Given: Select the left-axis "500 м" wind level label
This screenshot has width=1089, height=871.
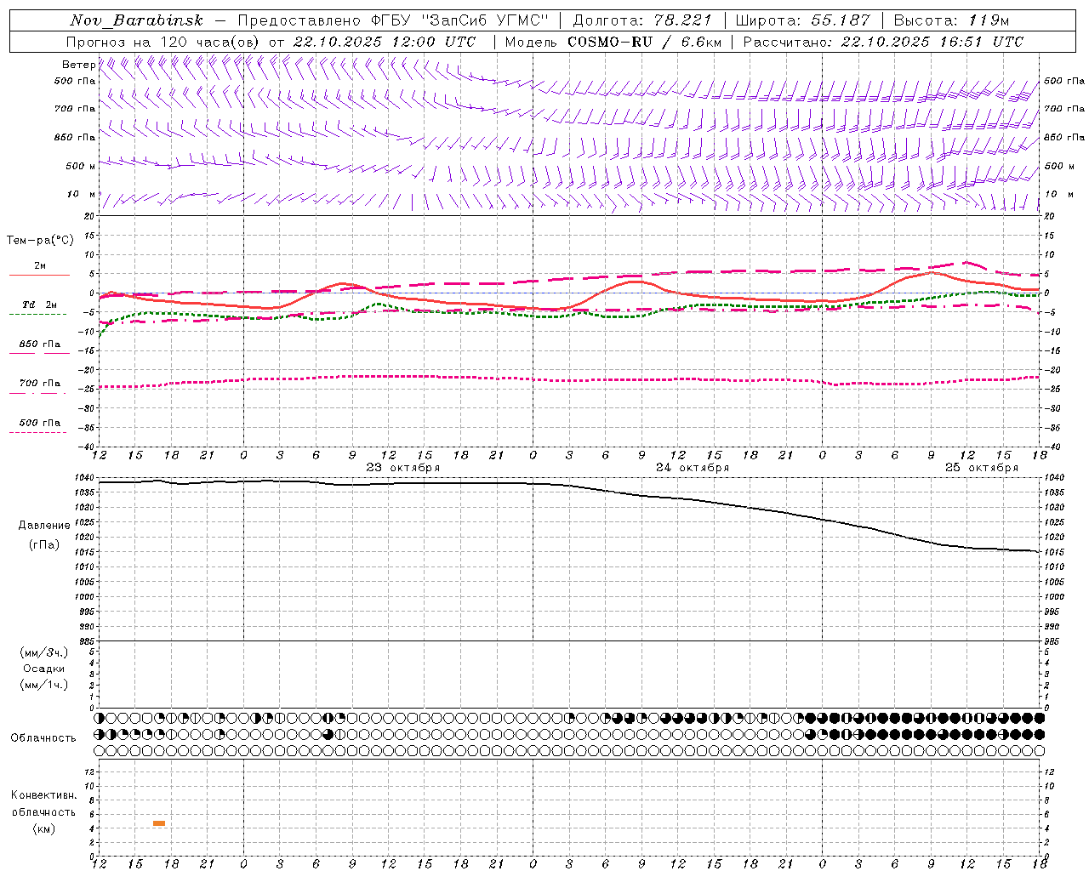Looking at the screenshot, I should (81, 166).
